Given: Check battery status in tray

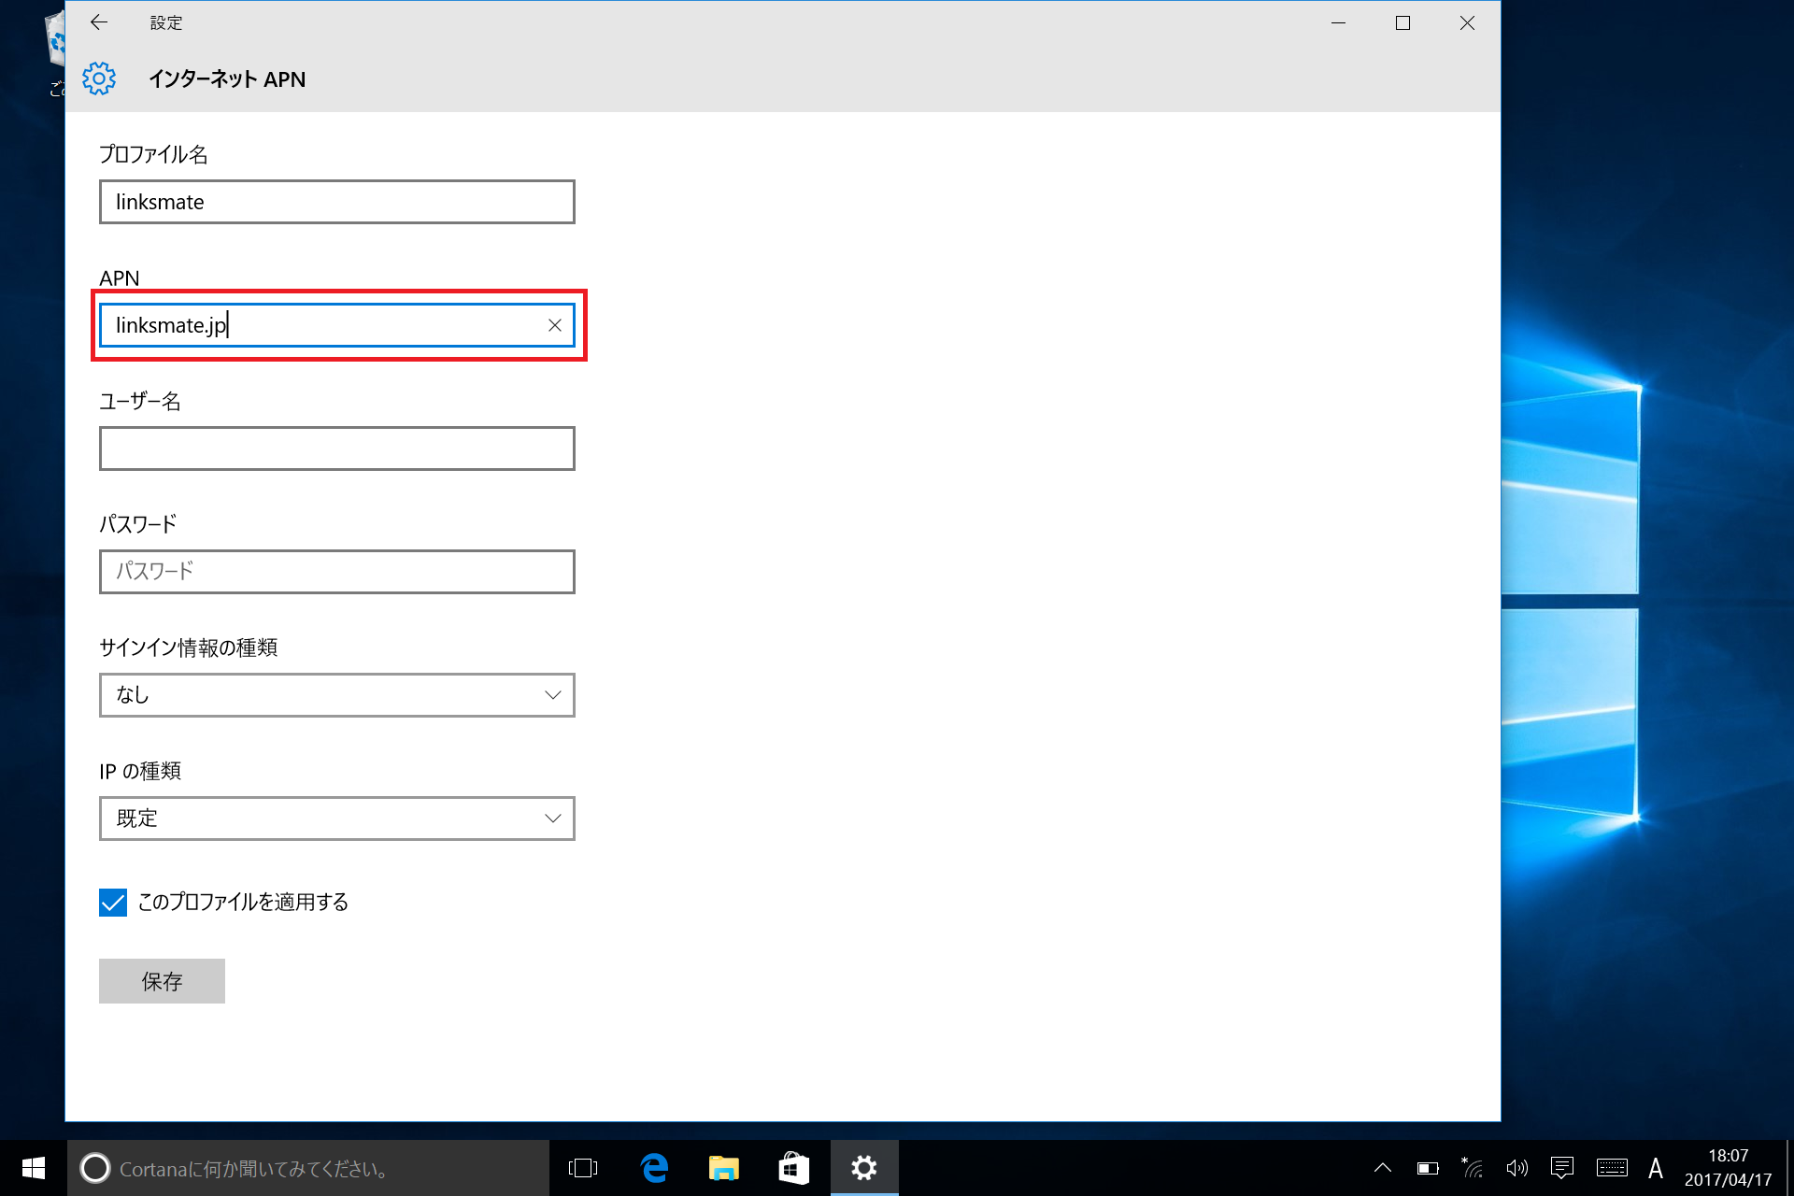Looking at the screenshot, I should click(1428, 1168).
